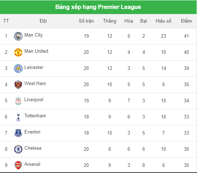
Task: Click the Tottenham club crest
Action: [18, 117]
